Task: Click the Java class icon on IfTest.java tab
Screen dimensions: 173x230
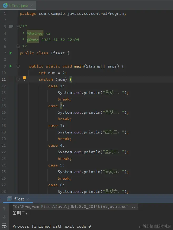Action: coord(6,6)
